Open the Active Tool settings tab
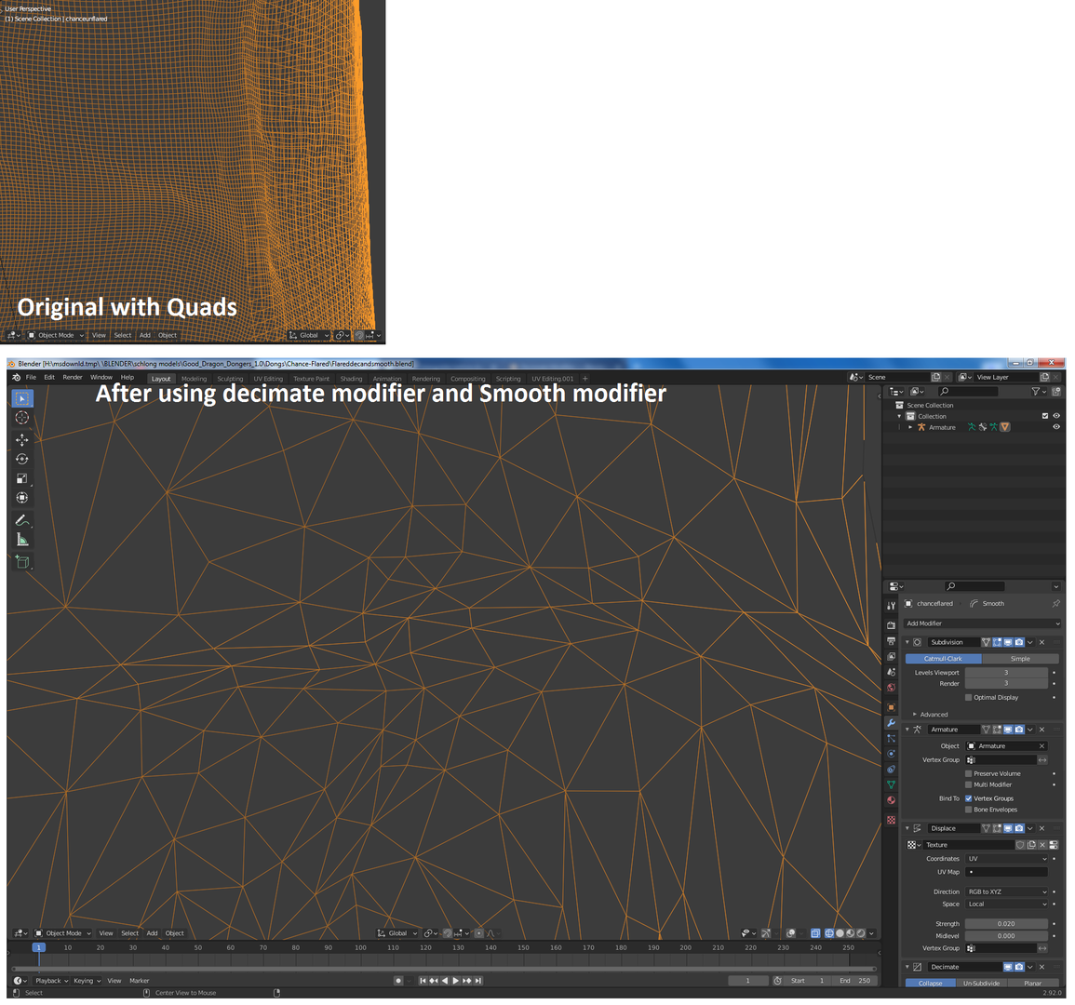 point(892,606)
